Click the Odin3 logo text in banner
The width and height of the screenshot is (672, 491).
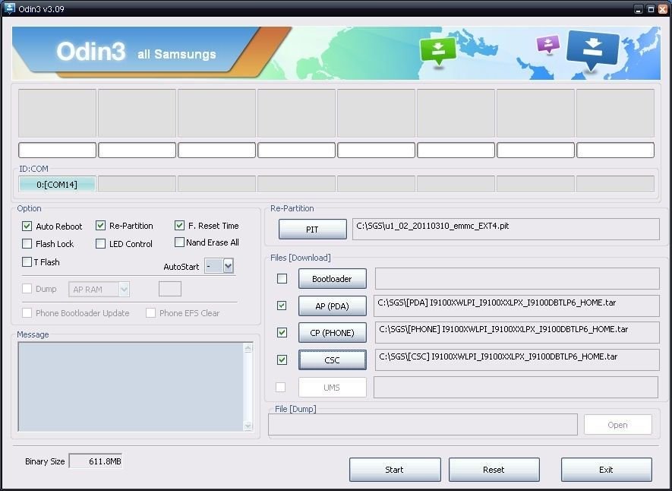tap(91, 52)
